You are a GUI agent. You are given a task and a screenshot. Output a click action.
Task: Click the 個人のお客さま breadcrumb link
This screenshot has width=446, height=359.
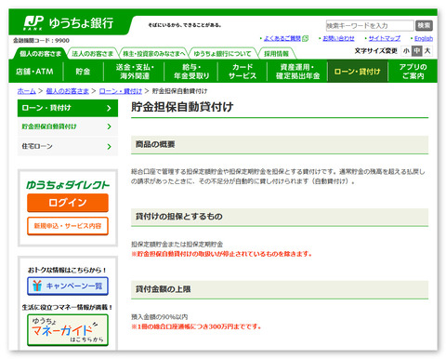[x=67, y=91]
